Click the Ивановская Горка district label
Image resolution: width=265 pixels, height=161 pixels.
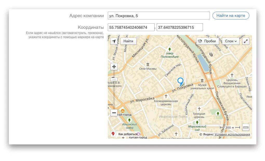click(x=173, y=116)
